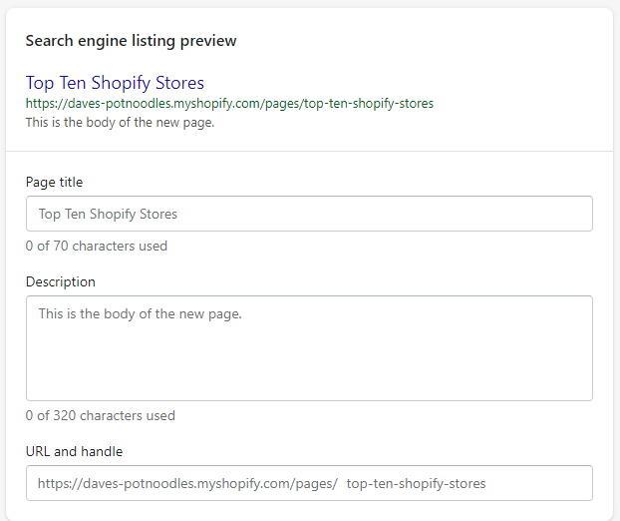
Task: Click the preview description under the green URL
Action: point(120,123)
